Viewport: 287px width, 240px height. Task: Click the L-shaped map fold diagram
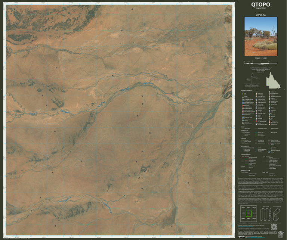point(277,215)
